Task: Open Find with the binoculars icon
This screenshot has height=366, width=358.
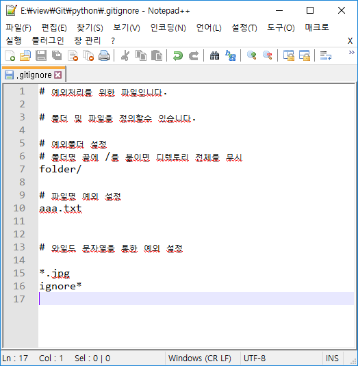Action: point(214,56)
